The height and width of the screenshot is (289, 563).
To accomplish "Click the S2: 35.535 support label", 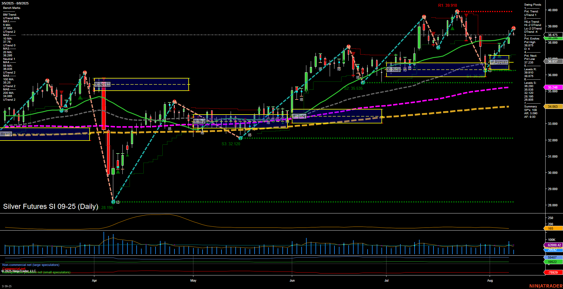I will coord(354,88).
